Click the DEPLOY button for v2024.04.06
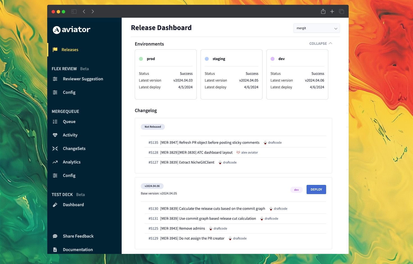Screen dimensions: 413x264 click(x=316, y=190)
